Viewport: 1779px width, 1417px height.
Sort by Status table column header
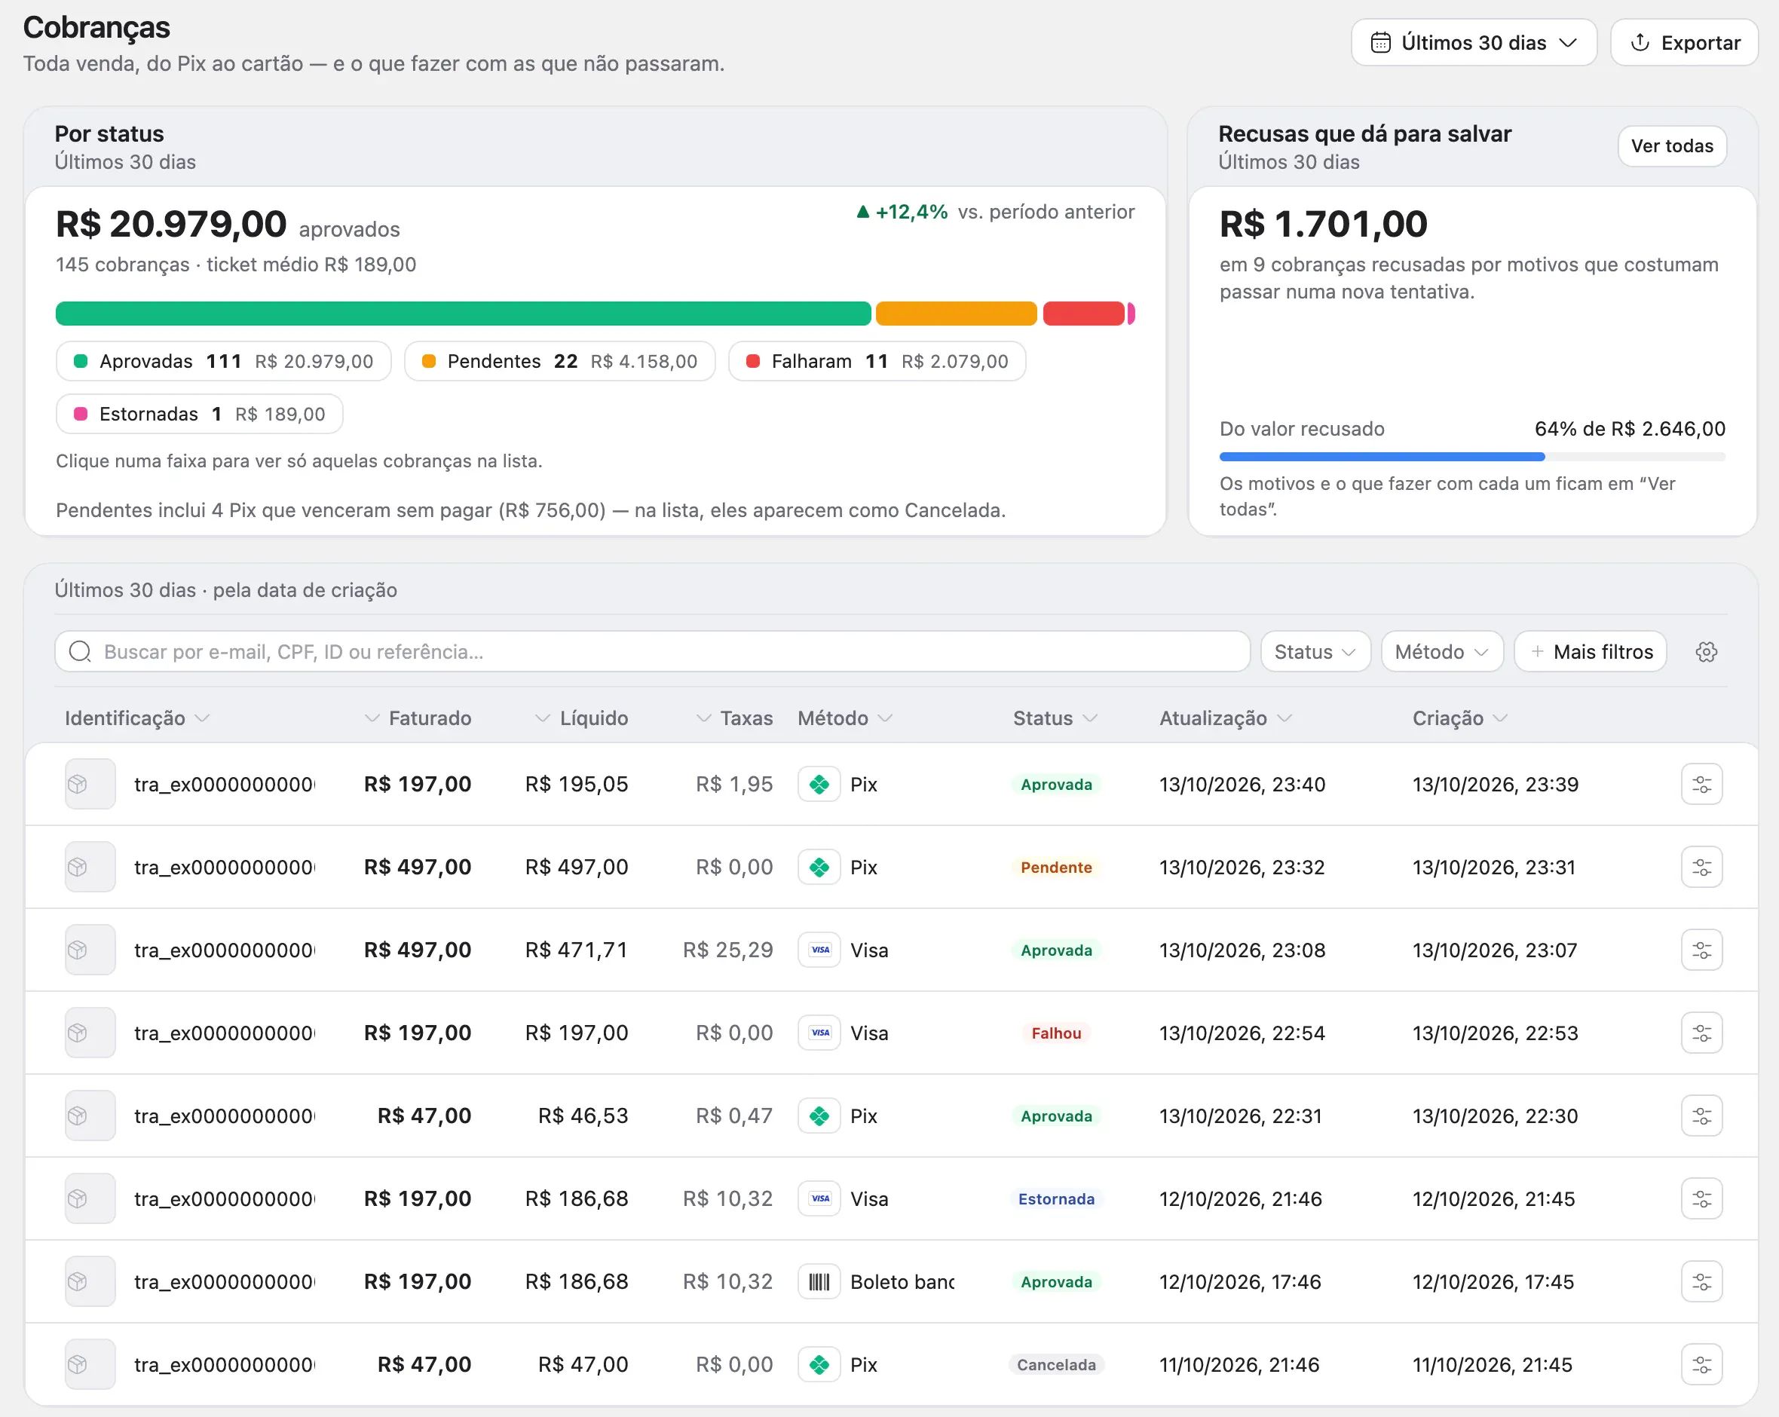pos(1055,718)
